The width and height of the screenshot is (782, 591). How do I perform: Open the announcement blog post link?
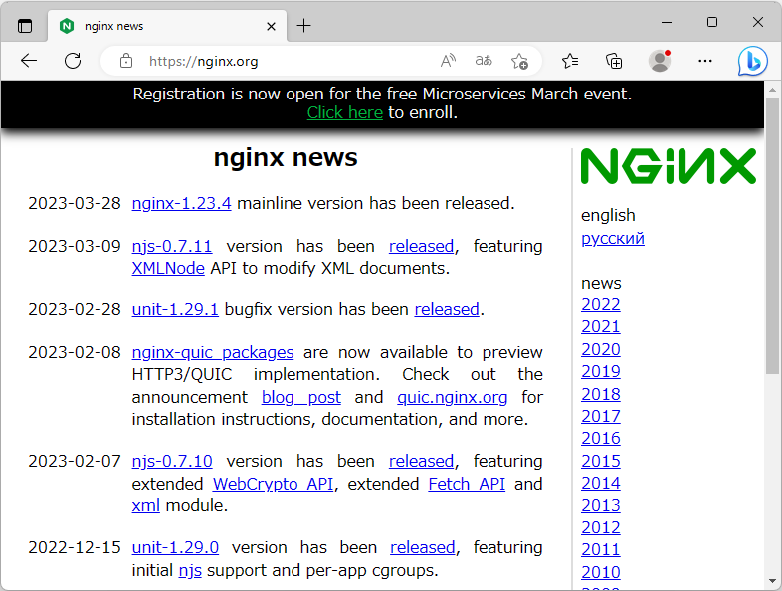pyautogui.click(x=301, y=398)
